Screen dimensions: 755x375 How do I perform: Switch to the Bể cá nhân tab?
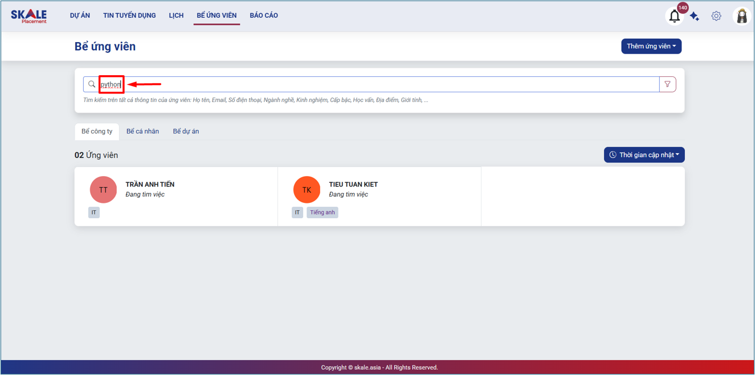click(x=142, y=132)
